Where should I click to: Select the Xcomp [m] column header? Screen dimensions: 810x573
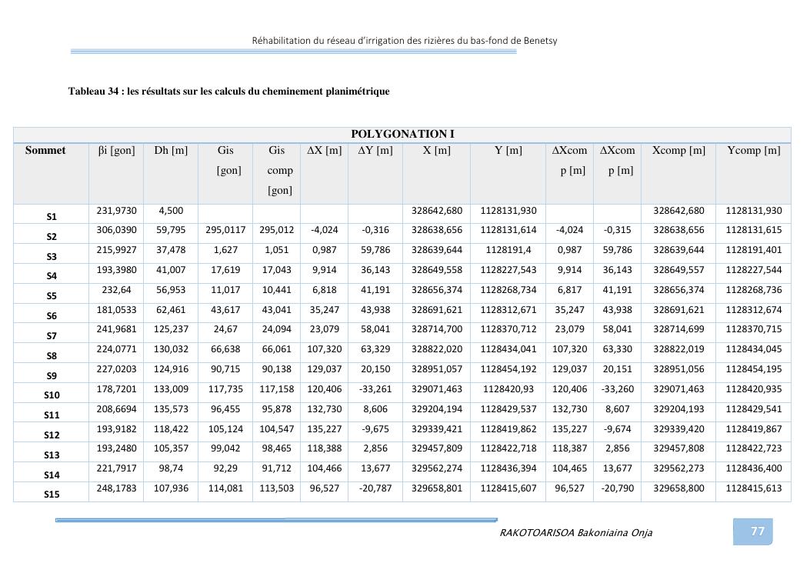[x=678, y=151]
